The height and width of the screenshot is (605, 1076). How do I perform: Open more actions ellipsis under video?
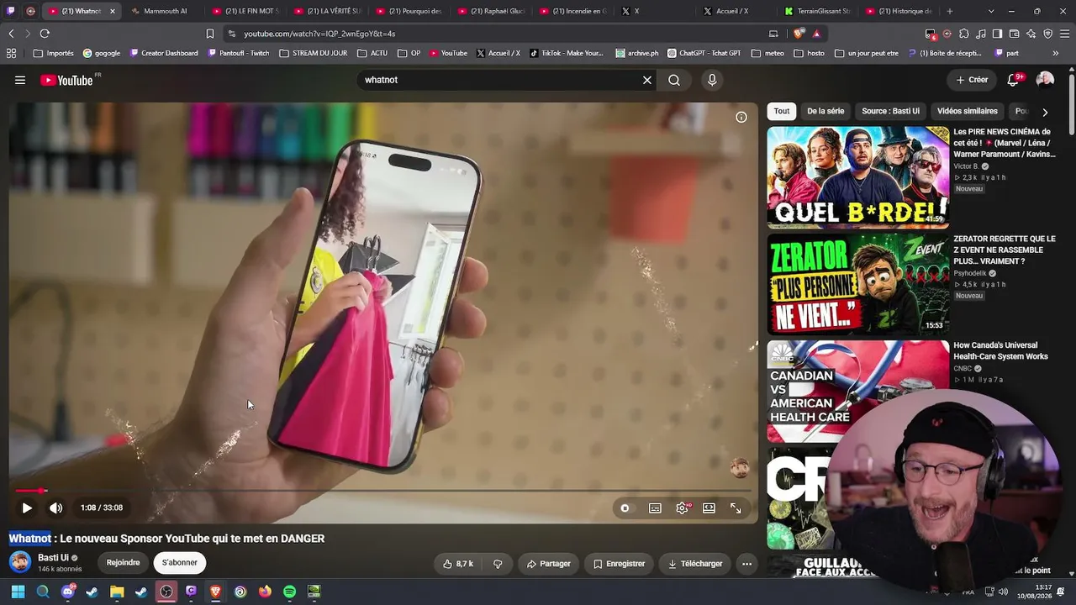point(746,564)
